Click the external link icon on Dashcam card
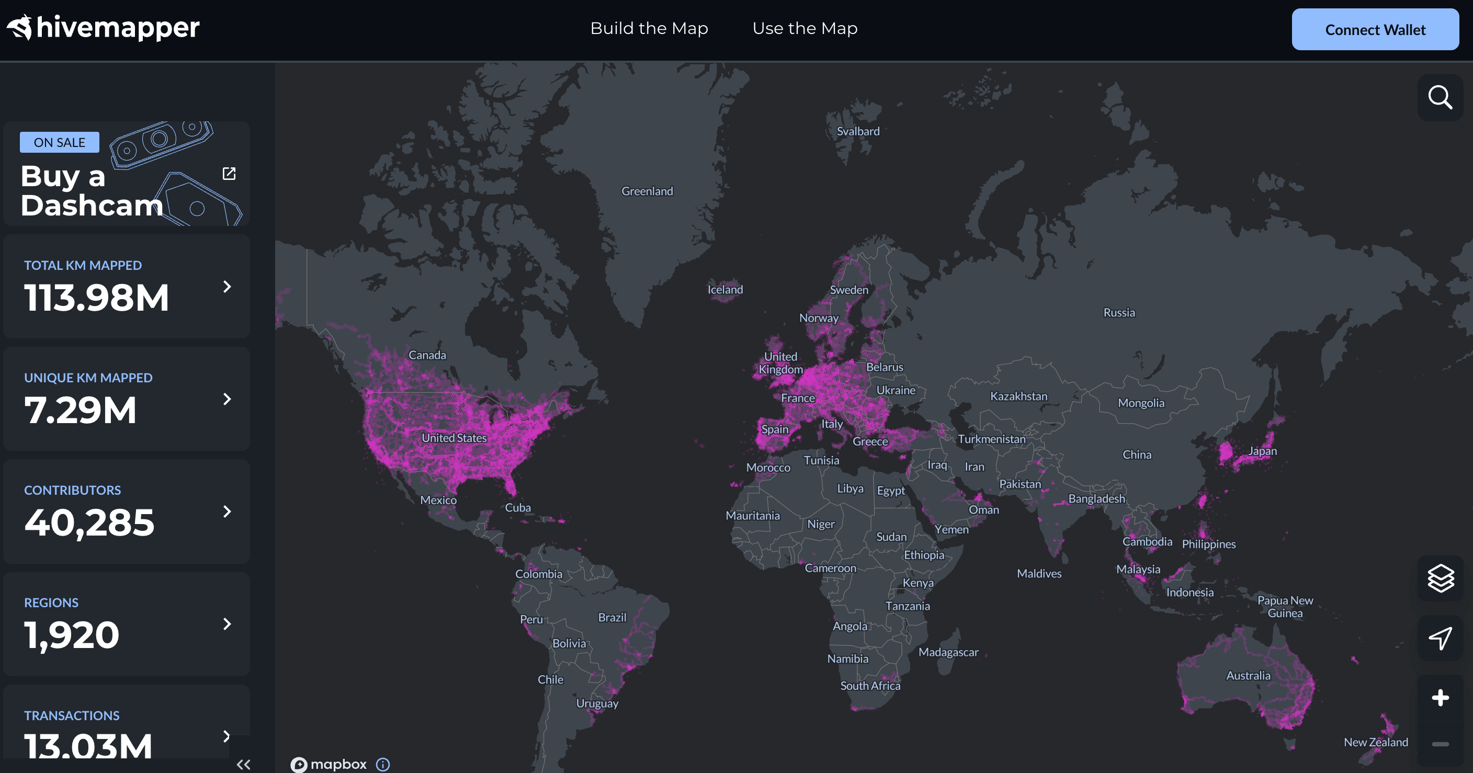The image size is (1473, 773). click(229, 174)
